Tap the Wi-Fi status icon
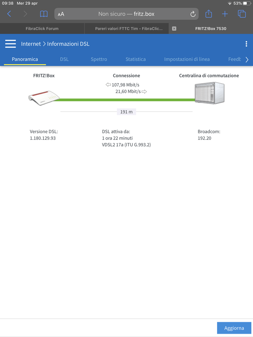This screenshot has width=253, height=337. click(x=230, y=3)
